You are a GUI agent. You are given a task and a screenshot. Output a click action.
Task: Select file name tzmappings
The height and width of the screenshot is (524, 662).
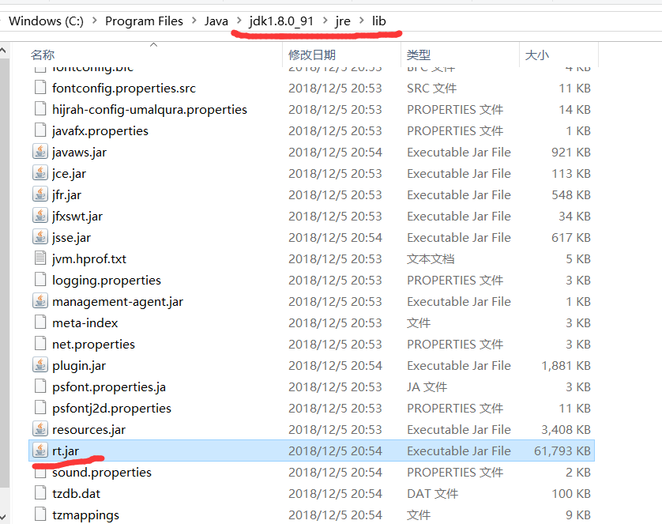pos(85,515)
